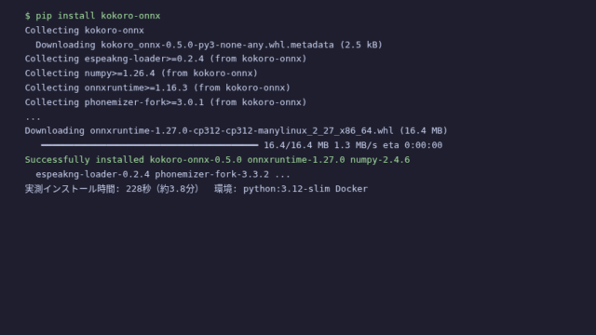Image resolution: width=596 pixels, height=335 pixels.
Task: Click the ellipsis line below the Collecting lines
Action: click(33, 117)
